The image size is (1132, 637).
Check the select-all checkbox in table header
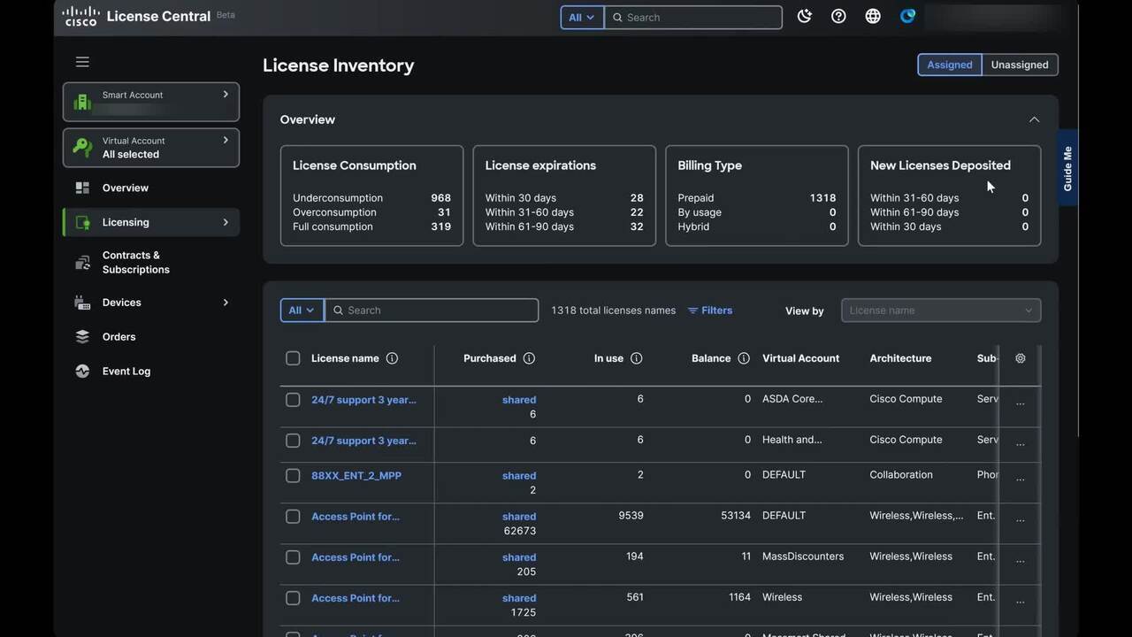pyautogui.click(x=293, y=358)
